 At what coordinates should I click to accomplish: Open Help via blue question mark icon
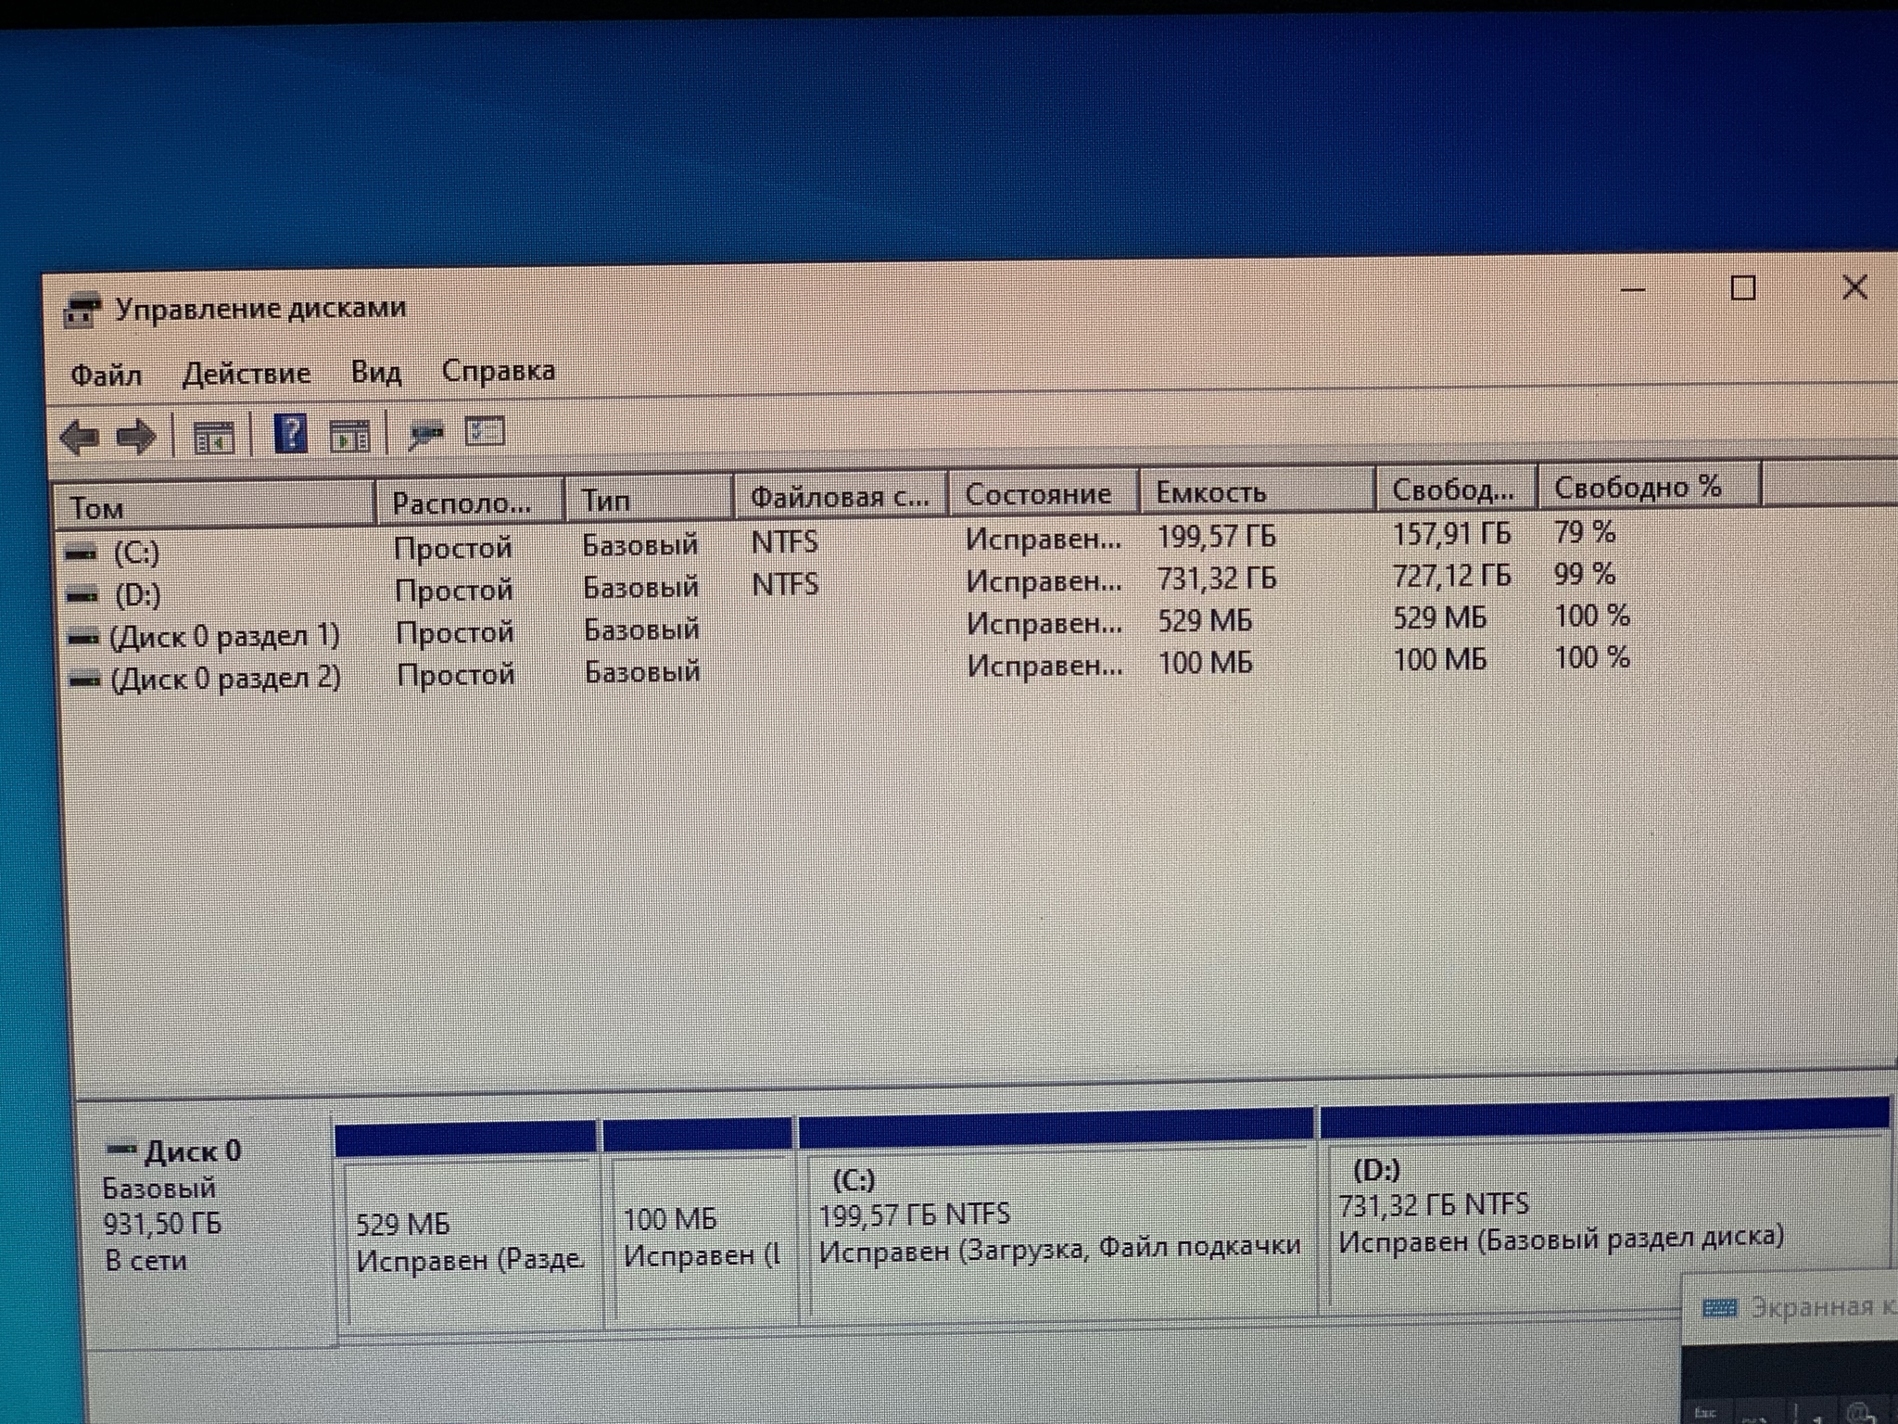pyautogui.click(x=291, y=434)
